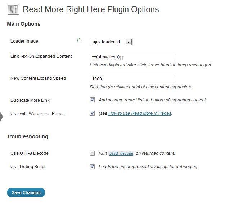The width and height of the screenshot is (225, 209).
Task: Click the Link Text On Expanded Content field
Action: coord(132,57)
